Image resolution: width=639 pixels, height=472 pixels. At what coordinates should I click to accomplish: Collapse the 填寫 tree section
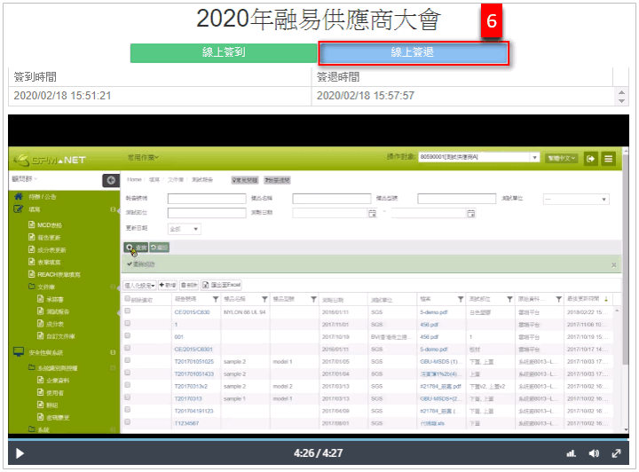(113, 209)
